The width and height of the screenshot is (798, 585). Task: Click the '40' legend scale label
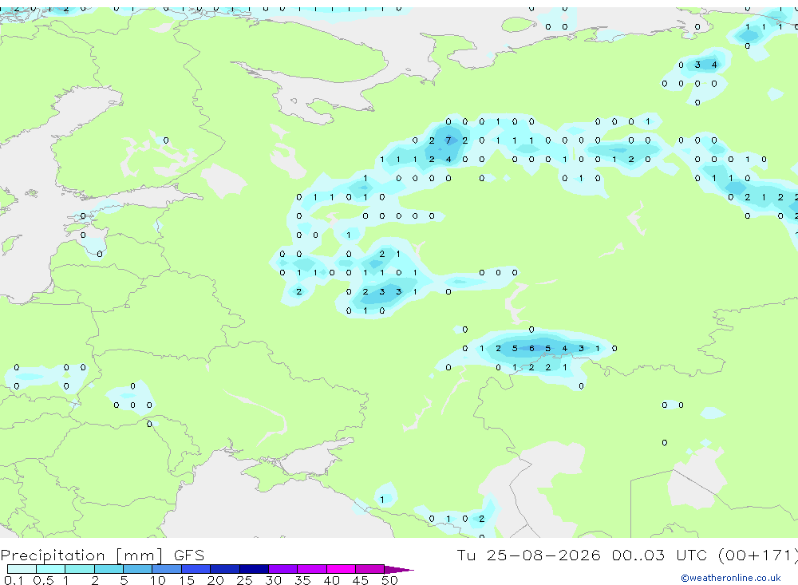[332, 580]
